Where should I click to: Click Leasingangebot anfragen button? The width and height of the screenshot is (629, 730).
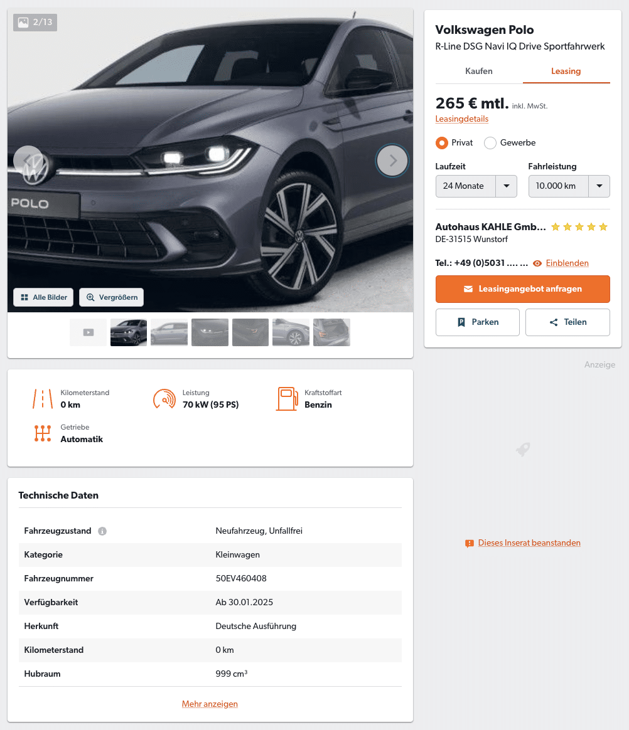click(523, 289)
